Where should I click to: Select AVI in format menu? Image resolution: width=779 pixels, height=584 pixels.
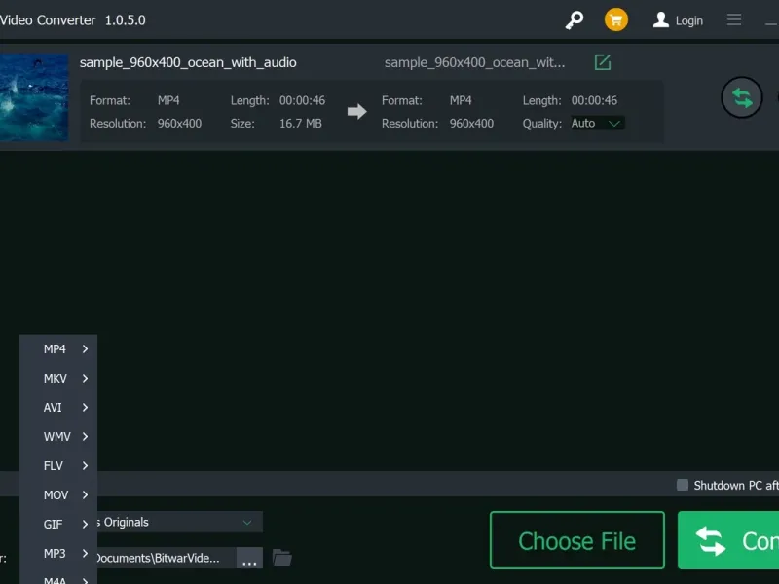tap(58, 408)
